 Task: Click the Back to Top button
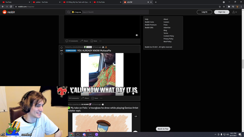163,129
